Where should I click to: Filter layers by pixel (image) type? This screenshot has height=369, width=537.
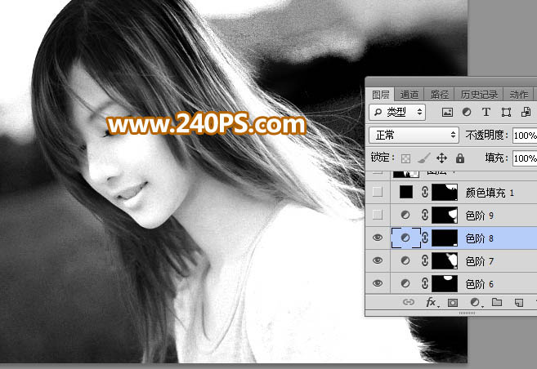click(x=447, y=112)
